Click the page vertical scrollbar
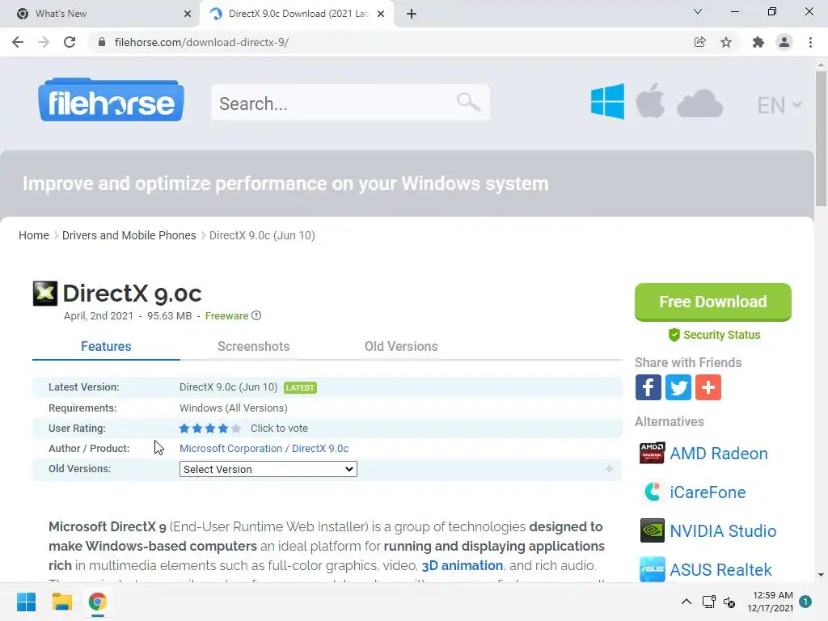Image resolution: width=828 pixels, height=621 pixels. [822, 138]
